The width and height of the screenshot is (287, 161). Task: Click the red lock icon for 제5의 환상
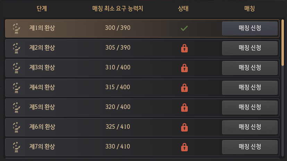pyautogui.click(x=184, y=107)
